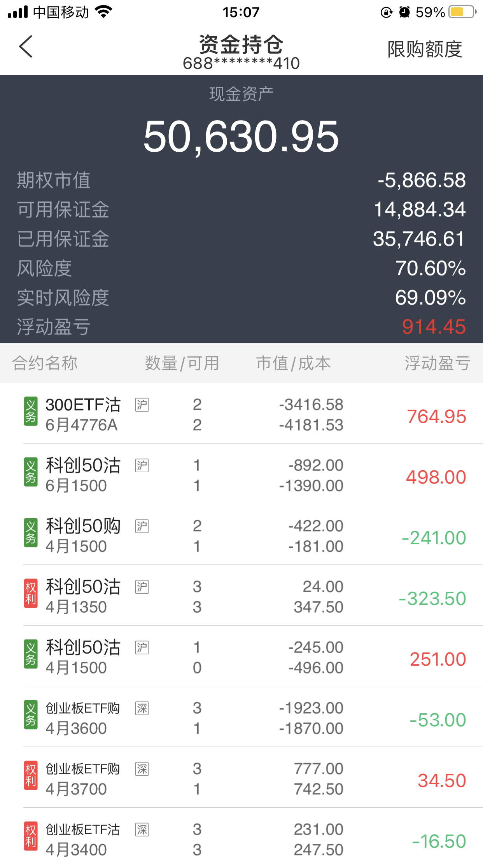Screen dimensions: 483x859
Task: Sort by 合约名称 column header
Action: coord(45,363)
